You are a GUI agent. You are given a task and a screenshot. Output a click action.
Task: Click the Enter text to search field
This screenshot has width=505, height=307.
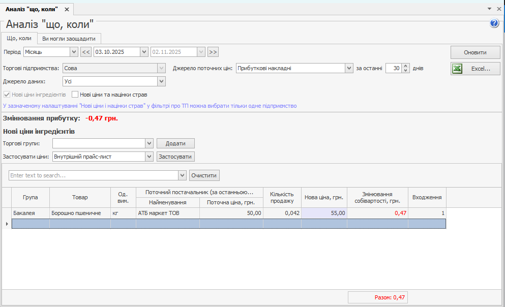pyautogui.click(x=94, y=175)
